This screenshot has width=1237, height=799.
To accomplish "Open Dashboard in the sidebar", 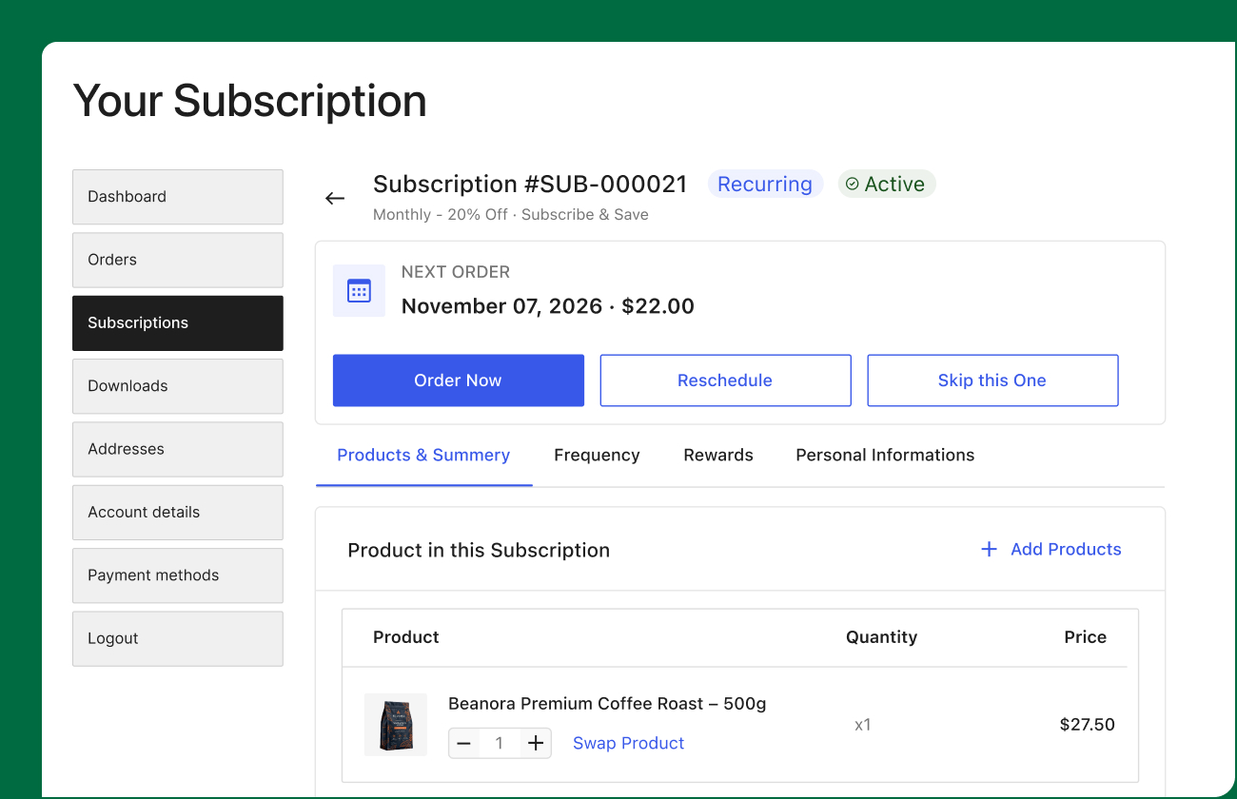I will [178, 197].
